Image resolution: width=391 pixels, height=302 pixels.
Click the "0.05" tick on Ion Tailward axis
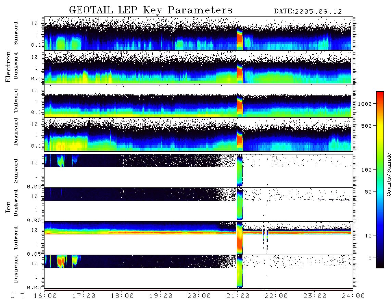(34, 254)
